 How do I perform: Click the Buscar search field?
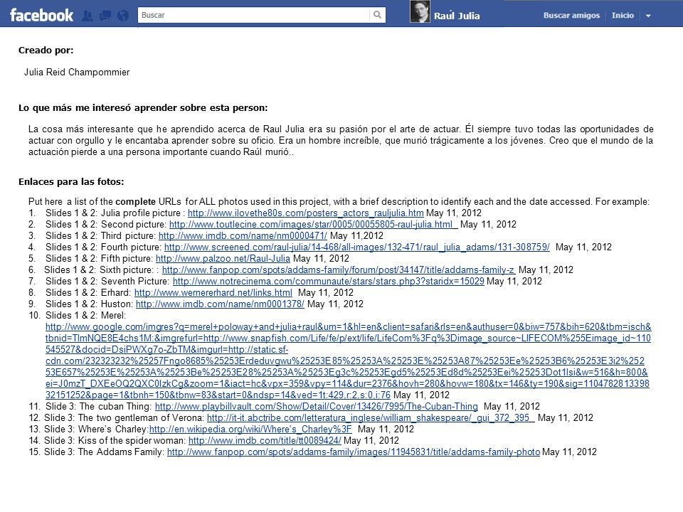click(x=254, y=15)
